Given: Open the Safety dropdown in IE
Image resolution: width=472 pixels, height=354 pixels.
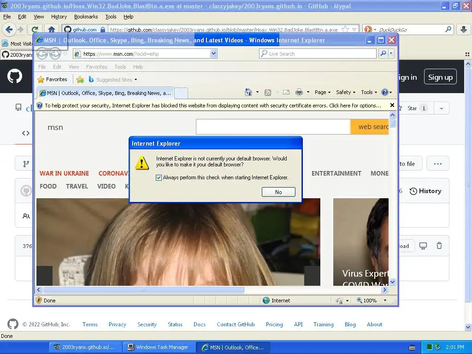Looking at the screenshot, I should tap(346, 92).
